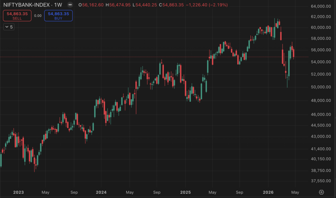Screen dimensions: 336x198
Task: Click the 40,150.00 price axis label
Action: [321, 159]
